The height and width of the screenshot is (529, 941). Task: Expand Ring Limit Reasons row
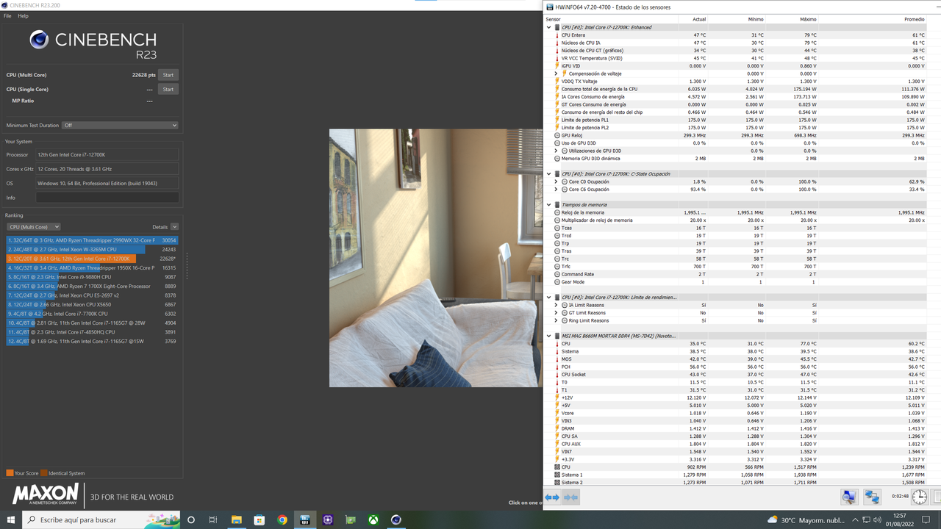pyautogui.click(x=557, y=320)
